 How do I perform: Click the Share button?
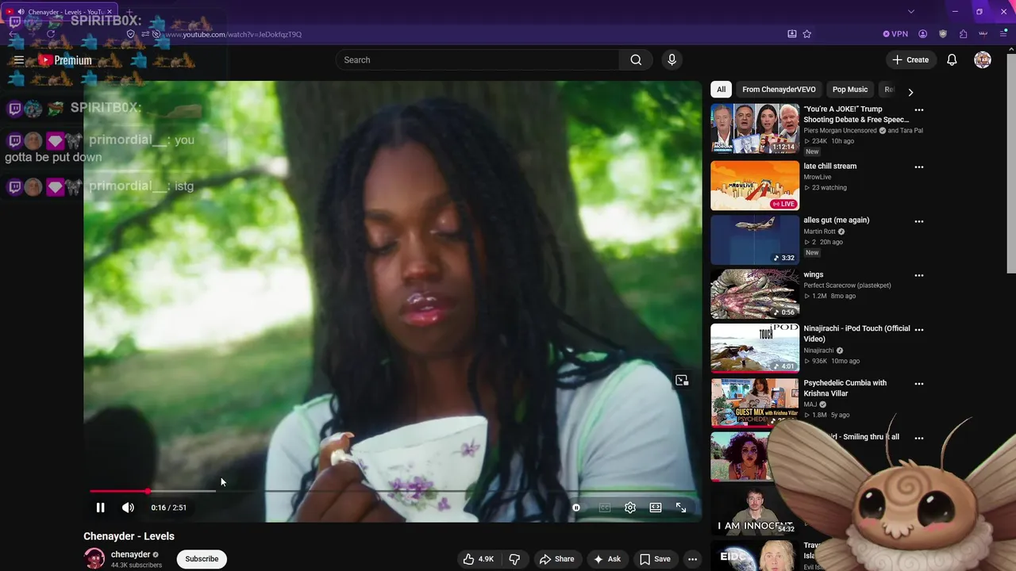pyautogui.click(x=556, y=559)
